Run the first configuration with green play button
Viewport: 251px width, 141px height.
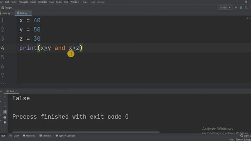coord(236,7)
